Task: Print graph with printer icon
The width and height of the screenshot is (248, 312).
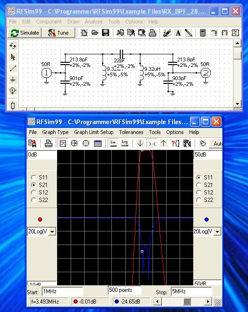Action: 49,143
